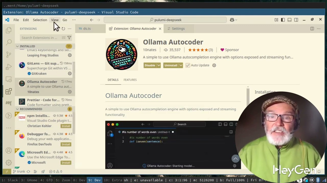Toggle primary side bar visibility
This screenshot has width=327, height=183.
pyautogui.click(x=283, y=20)
